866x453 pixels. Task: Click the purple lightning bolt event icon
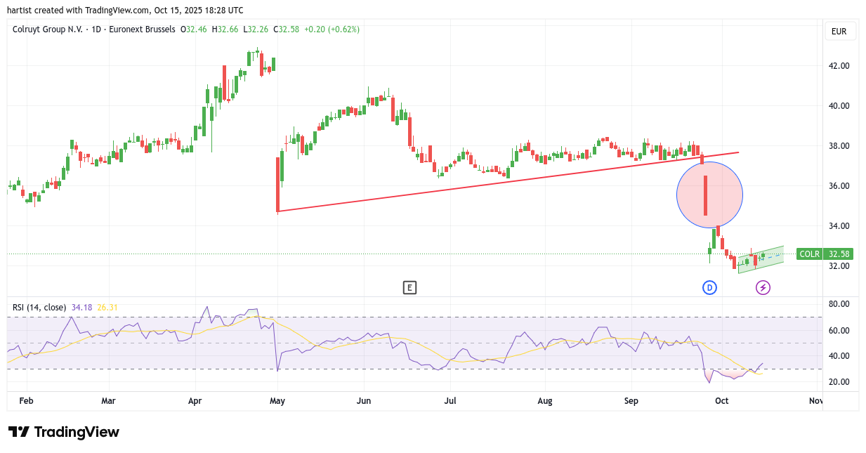pyautogui.click(x=763, y=287)
